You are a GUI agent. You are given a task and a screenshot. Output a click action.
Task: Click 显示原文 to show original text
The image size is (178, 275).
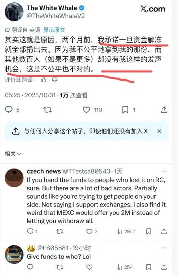click(x=54, y=30)
